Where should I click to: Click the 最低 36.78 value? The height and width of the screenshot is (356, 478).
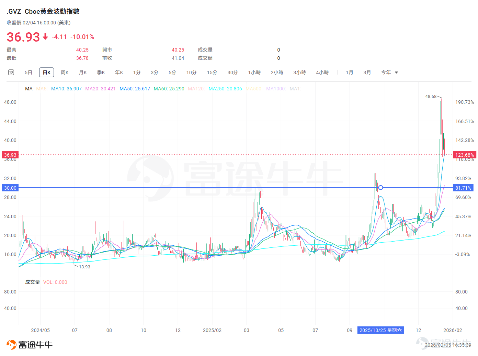82,58
